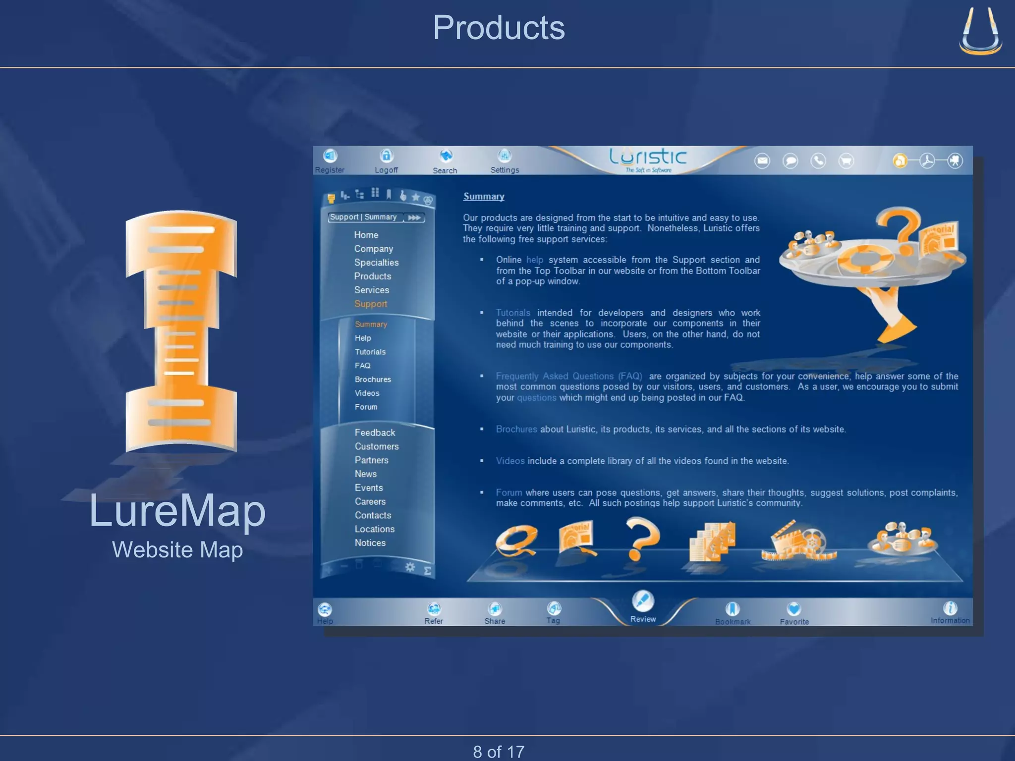Open the Company menu item
1015x761 pixels.
[x=374, y=249]
